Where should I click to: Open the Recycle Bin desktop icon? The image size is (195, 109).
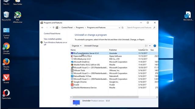[x=6, y=16]
